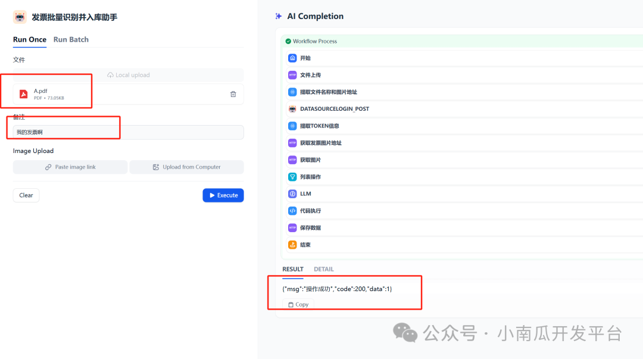
Task: Click the robot assistant avatar icon
Action: click(x=19, y=17)
